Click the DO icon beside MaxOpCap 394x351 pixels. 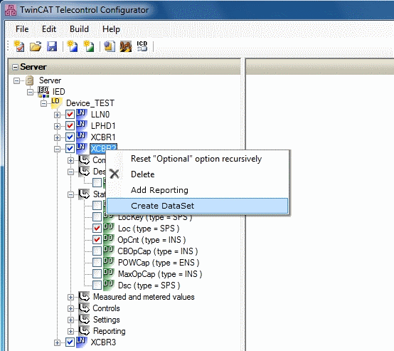click(109, 274)
